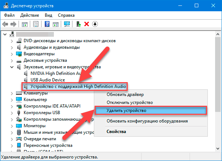Click the Дисковые устройства disk icon

click(x=19, y=61)
